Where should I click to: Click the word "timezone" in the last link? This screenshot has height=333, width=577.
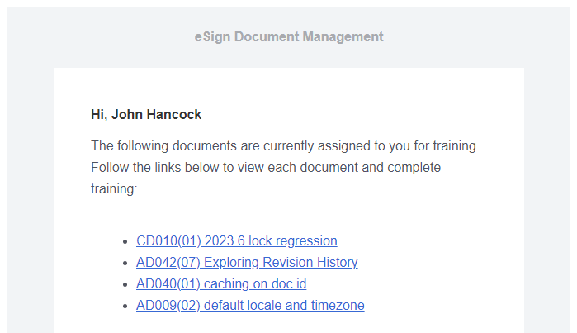click(x=338, y=306)
